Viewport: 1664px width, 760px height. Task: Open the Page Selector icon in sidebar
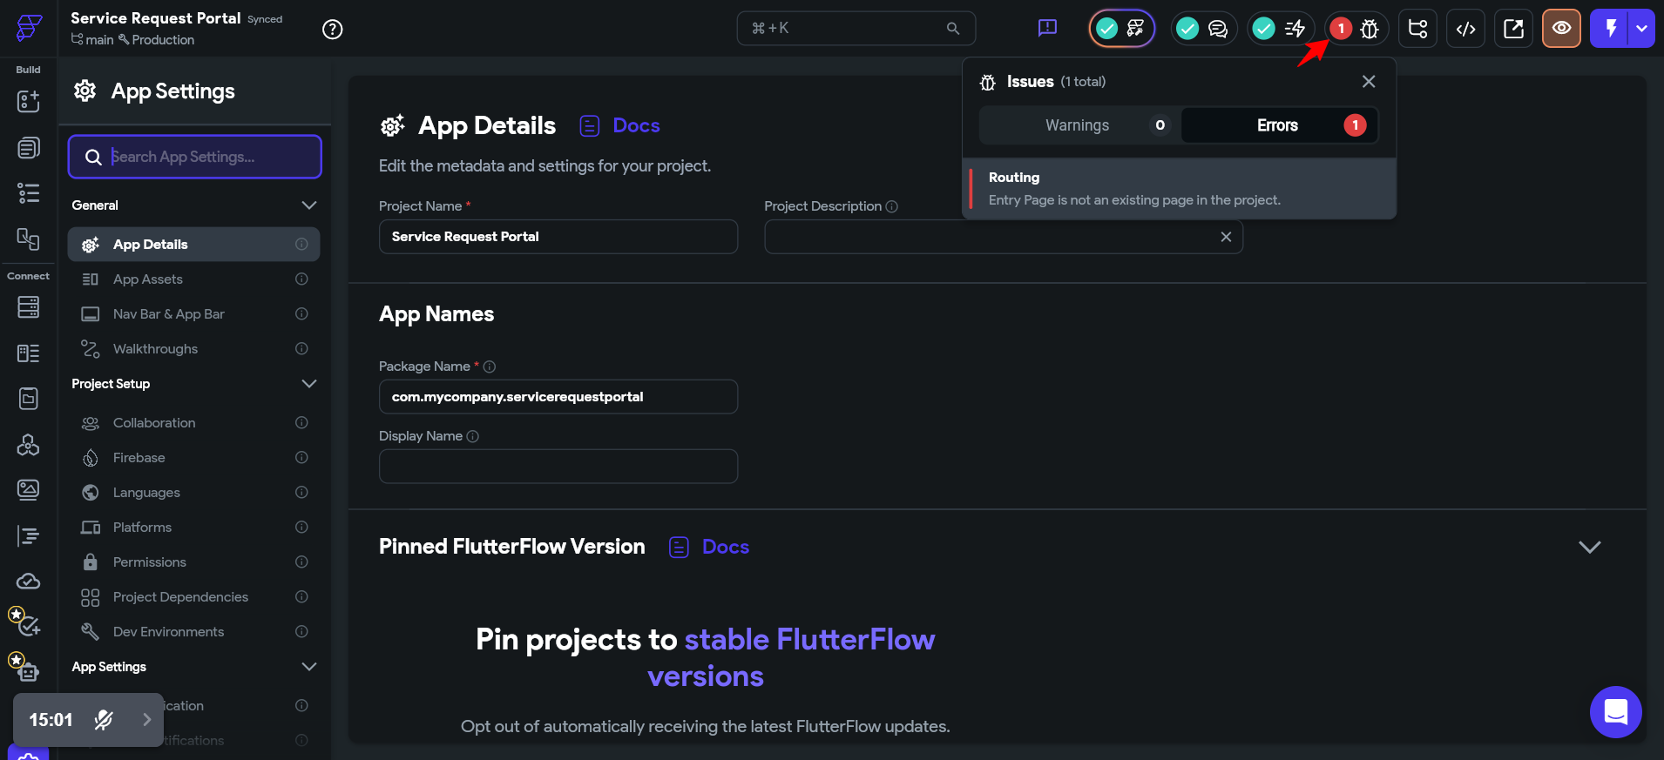pos(29,148)
